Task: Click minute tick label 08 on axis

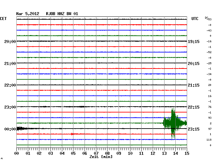Action: (107, 153)
